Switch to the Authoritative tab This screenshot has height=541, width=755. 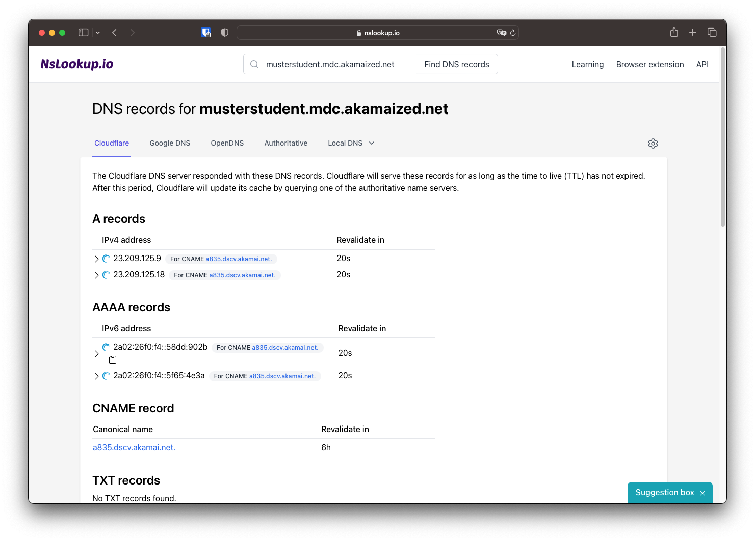pos(286,143)
